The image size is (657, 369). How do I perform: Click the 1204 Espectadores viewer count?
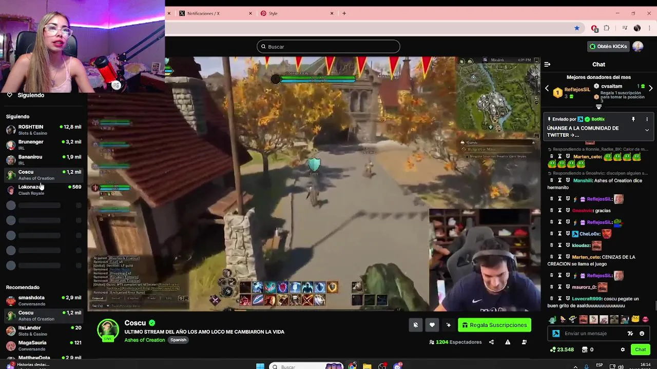[x=455, y=342]
